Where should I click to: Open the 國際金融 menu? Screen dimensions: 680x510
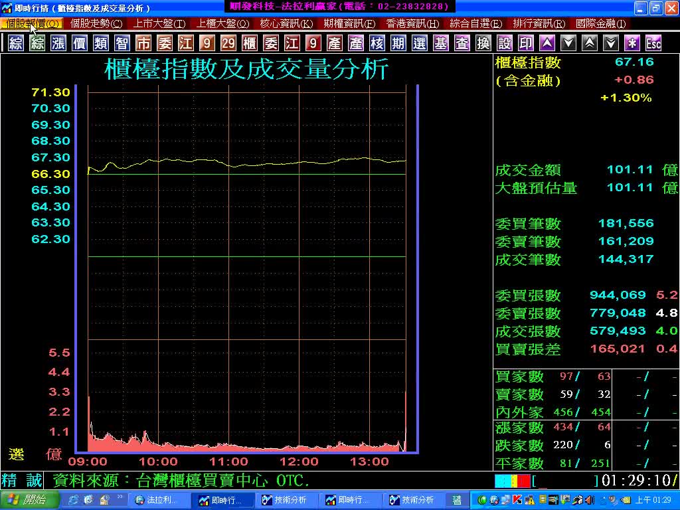pyautogui.click(x=600, y=23)
